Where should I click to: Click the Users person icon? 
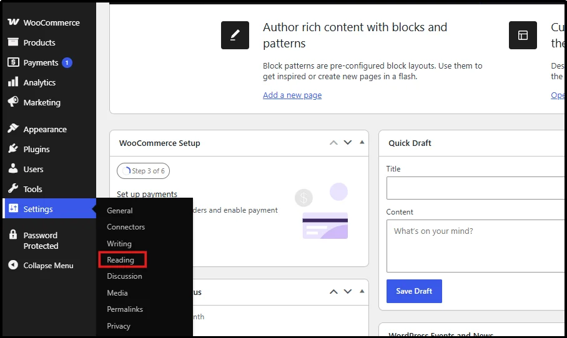13,168
